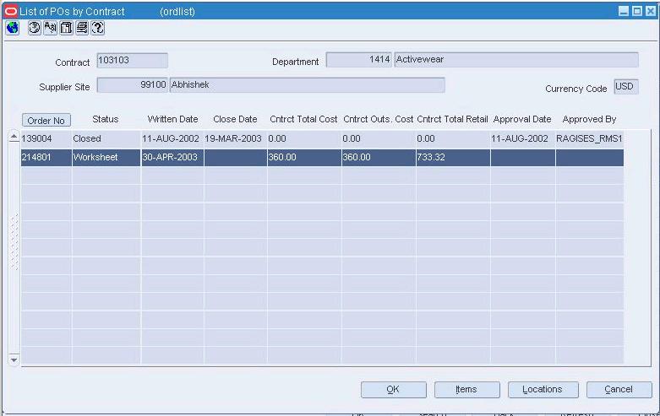
Task: Click the Order No column button
Action: [46, 121]
